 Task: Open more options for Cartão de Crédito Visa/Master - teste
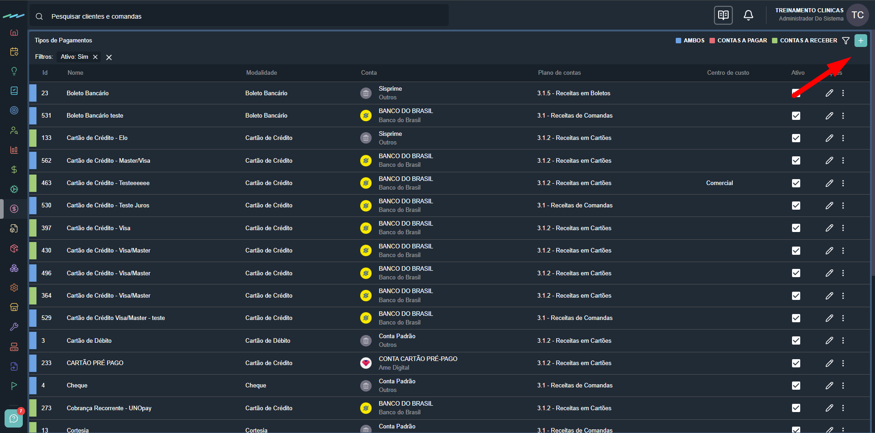pos(843,318)
